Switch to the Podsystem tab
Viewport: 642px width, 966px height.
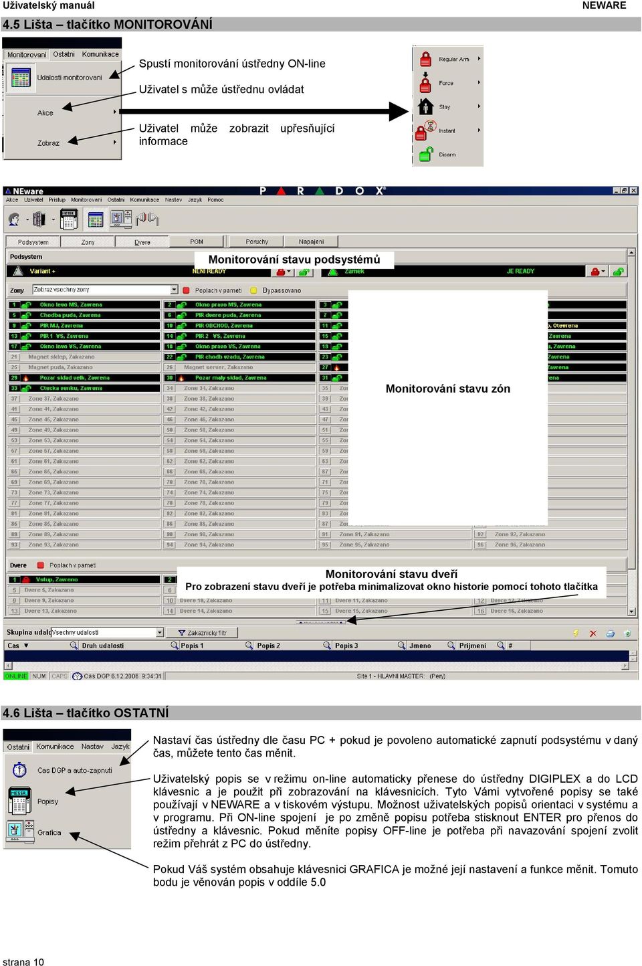(x=33, y=242)
